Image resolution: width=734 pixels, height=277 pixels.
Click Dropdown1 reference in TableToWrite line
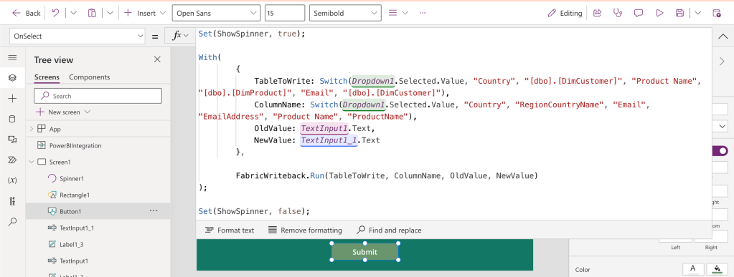pos(374,81)
